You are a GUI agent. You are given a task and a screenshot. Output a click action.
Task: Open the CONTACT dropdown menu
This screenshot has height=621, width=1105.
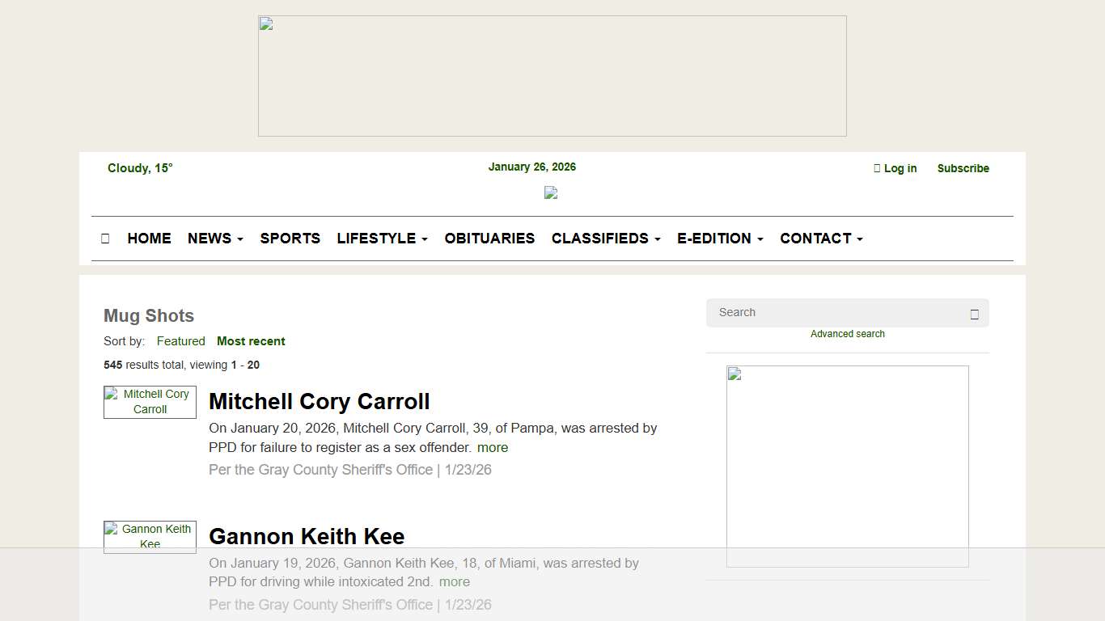tap(821, 239)
